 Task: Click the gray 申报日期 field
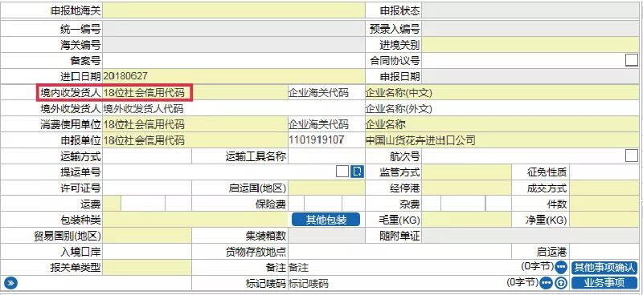point(530,76)
